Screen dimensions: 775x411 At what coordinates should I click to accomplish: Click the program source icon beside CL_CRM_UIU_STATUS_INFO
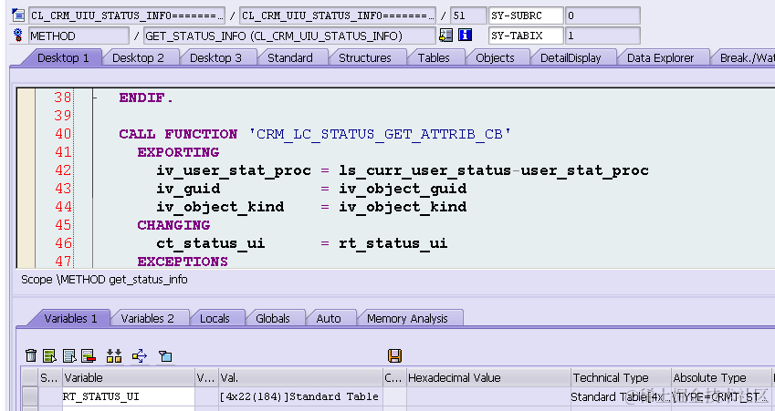[18, 15]
